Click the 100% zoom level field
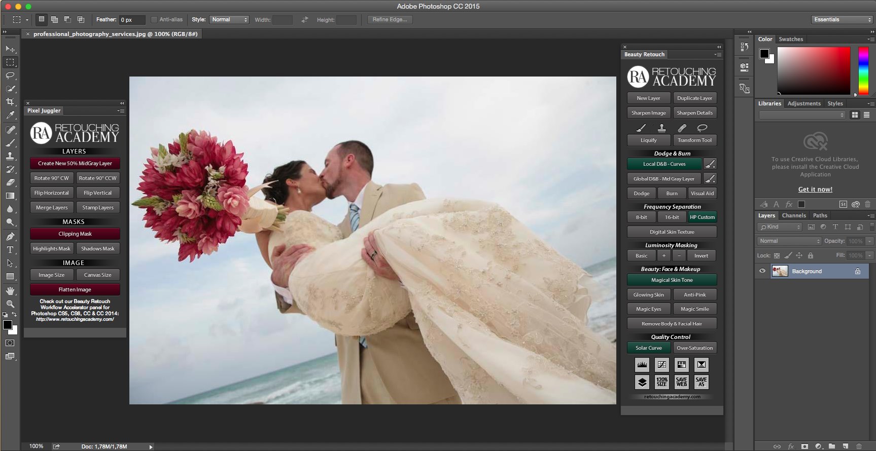876x451 pixels. tap(37, 446)
